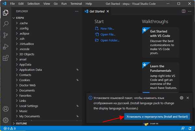Open the feedback icon in status bar

pos(183,128)
